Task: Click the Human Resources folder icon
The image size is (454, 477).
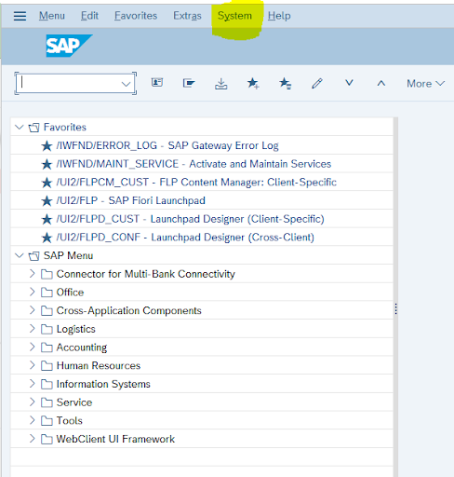Action: point(47,366)
